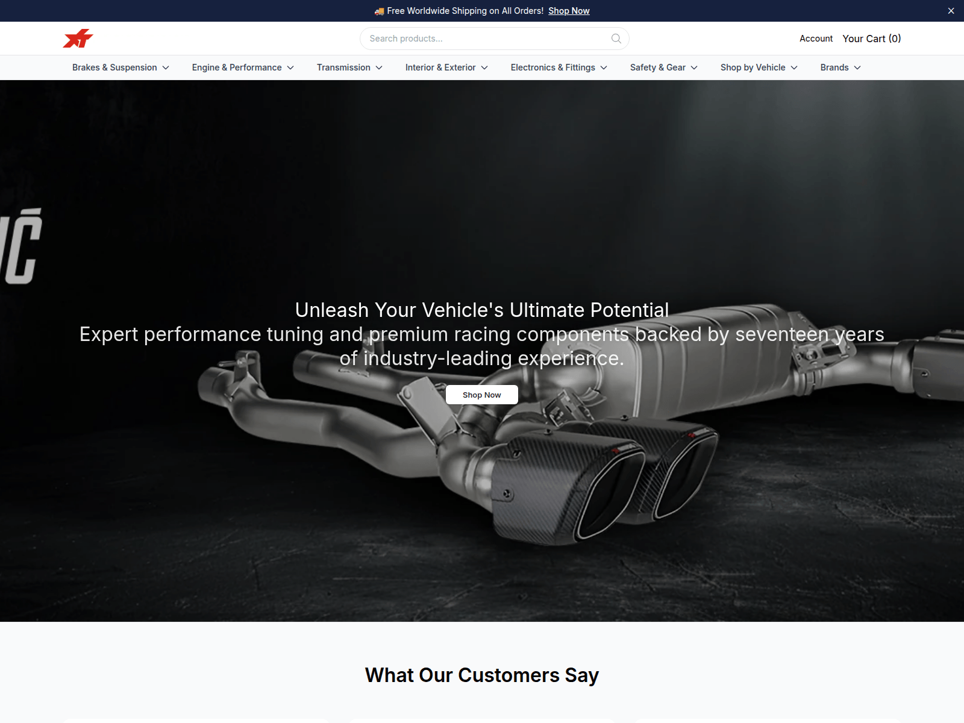Screen dimensions: 964x723
Task: Click the red store logo
Action: 78,39
